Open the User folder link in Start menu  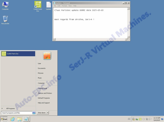[39, 63]
